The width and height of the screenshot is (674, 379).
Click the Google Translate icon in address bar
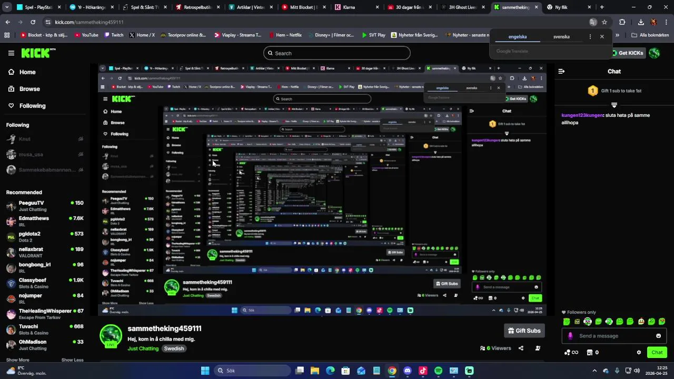593,22
